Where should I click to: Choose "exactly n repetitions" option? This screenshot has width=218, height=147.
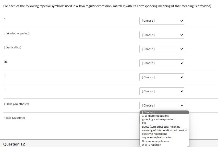click(x=154, y=134)
